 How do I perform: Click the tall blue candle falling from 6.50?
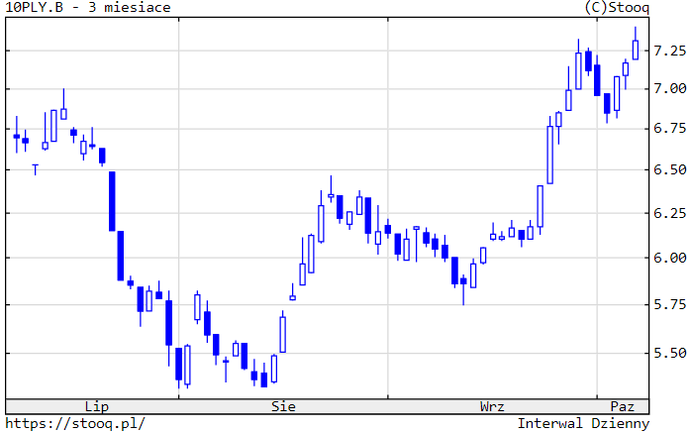click(112, 200)
